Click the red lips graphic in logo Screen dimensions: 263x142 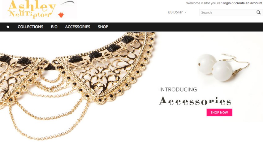tap(61, 15)
